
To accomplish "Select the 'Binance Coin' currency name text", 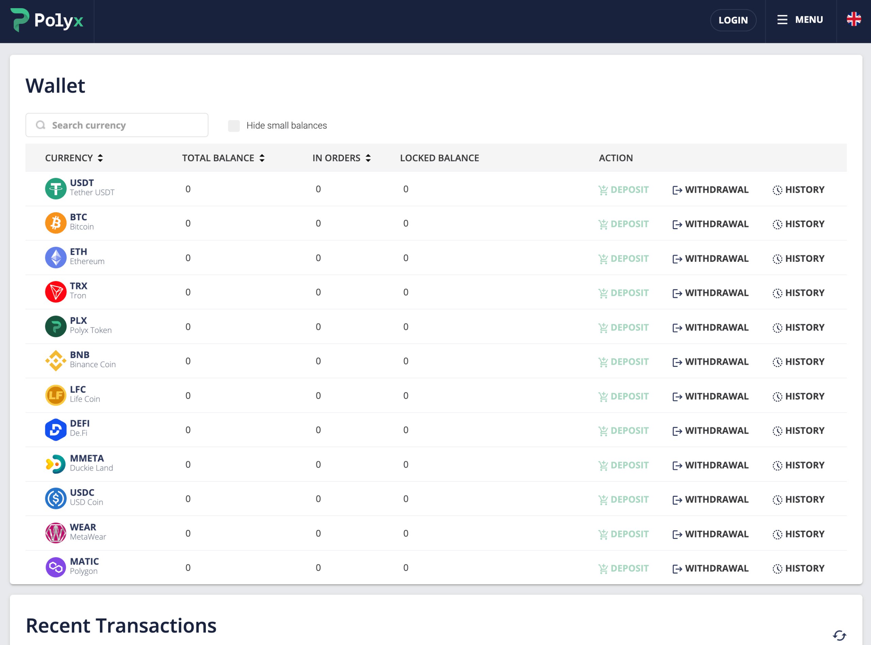I will 93,364.
